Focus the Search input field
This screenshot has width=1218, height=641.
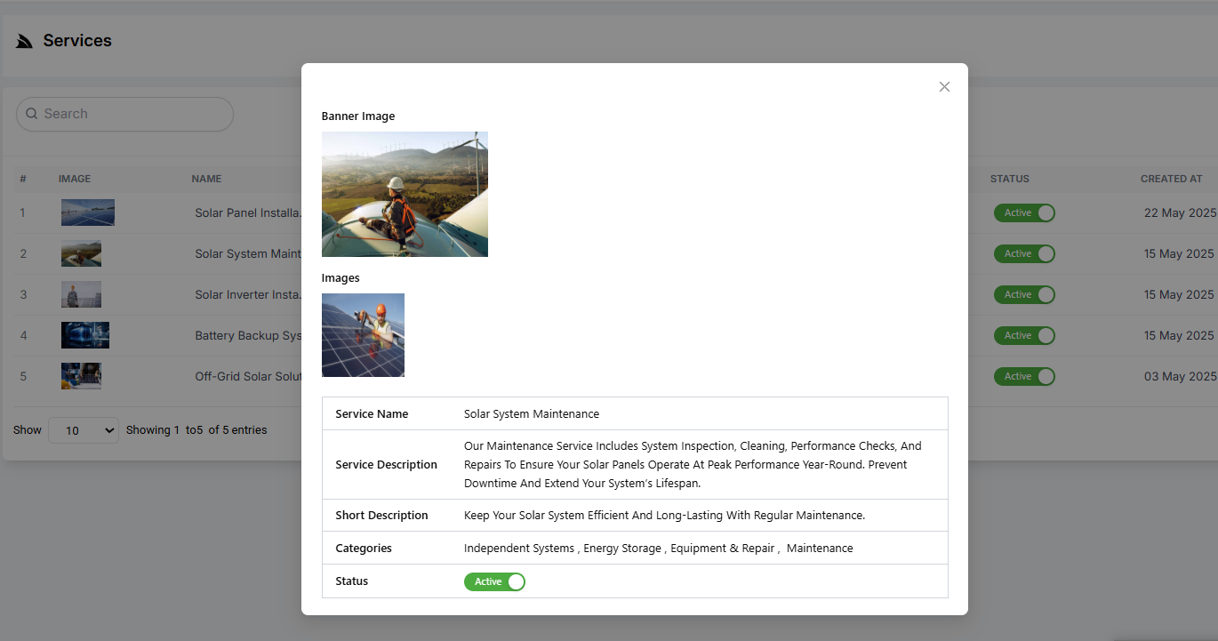124,114
